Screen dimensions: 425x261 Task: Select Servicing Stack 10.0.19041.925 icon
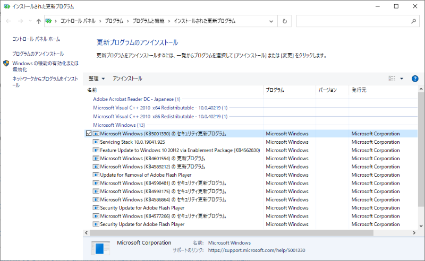pyautogui.click(x=96, y=142)
